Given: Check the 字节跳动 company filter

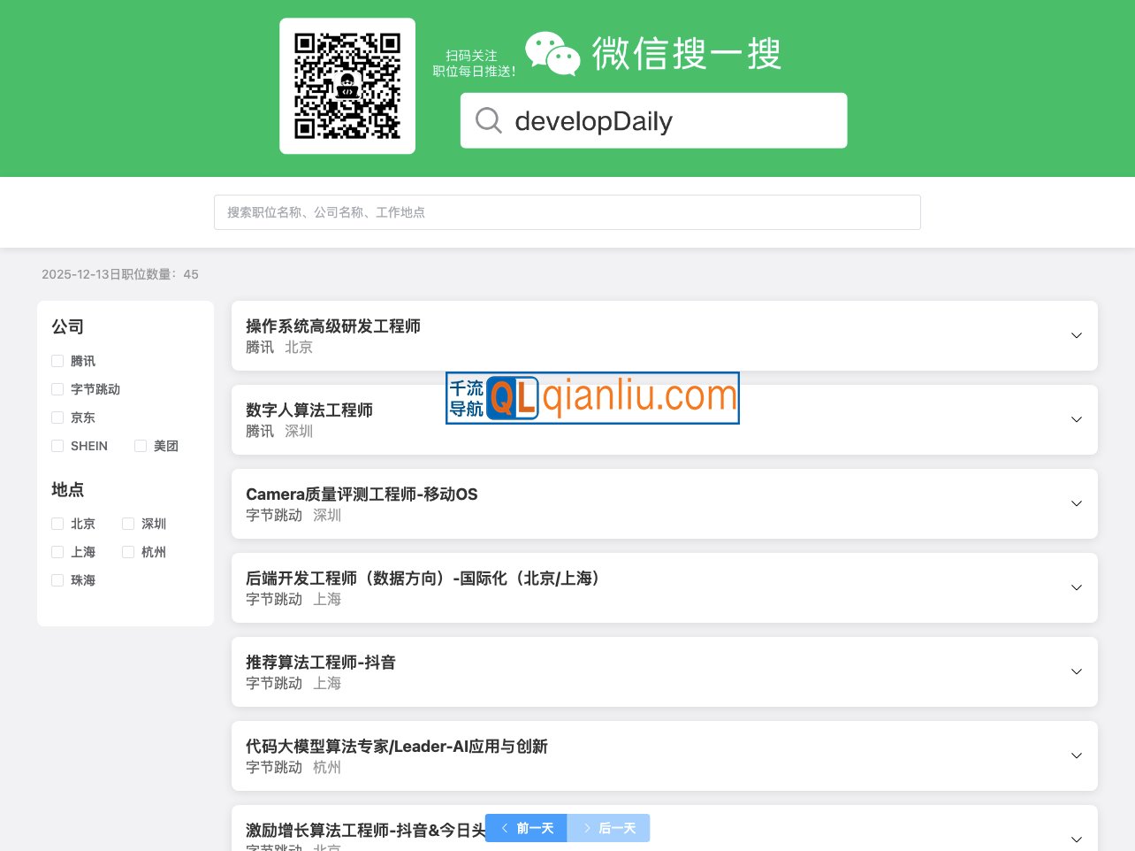Looking at the screenshot, I should pyautogui.click(x=57, y=388).
